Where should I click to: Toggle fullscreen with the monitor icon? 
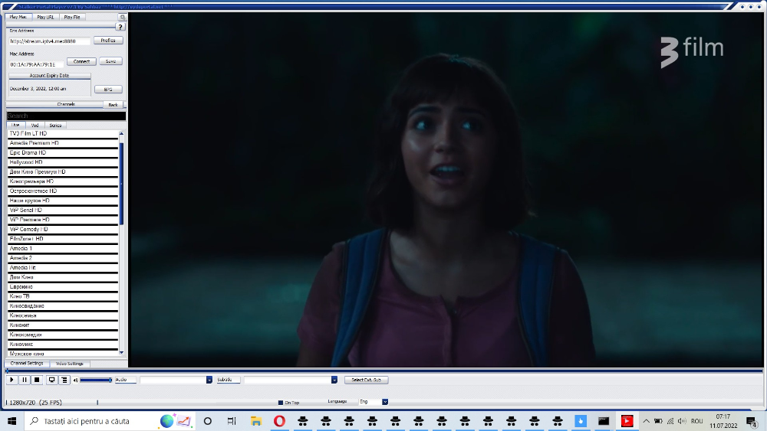pos(51,380)
